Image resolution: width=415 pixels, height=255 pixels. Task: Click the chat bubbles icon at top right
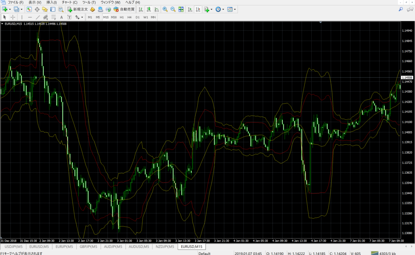point(410,10)
